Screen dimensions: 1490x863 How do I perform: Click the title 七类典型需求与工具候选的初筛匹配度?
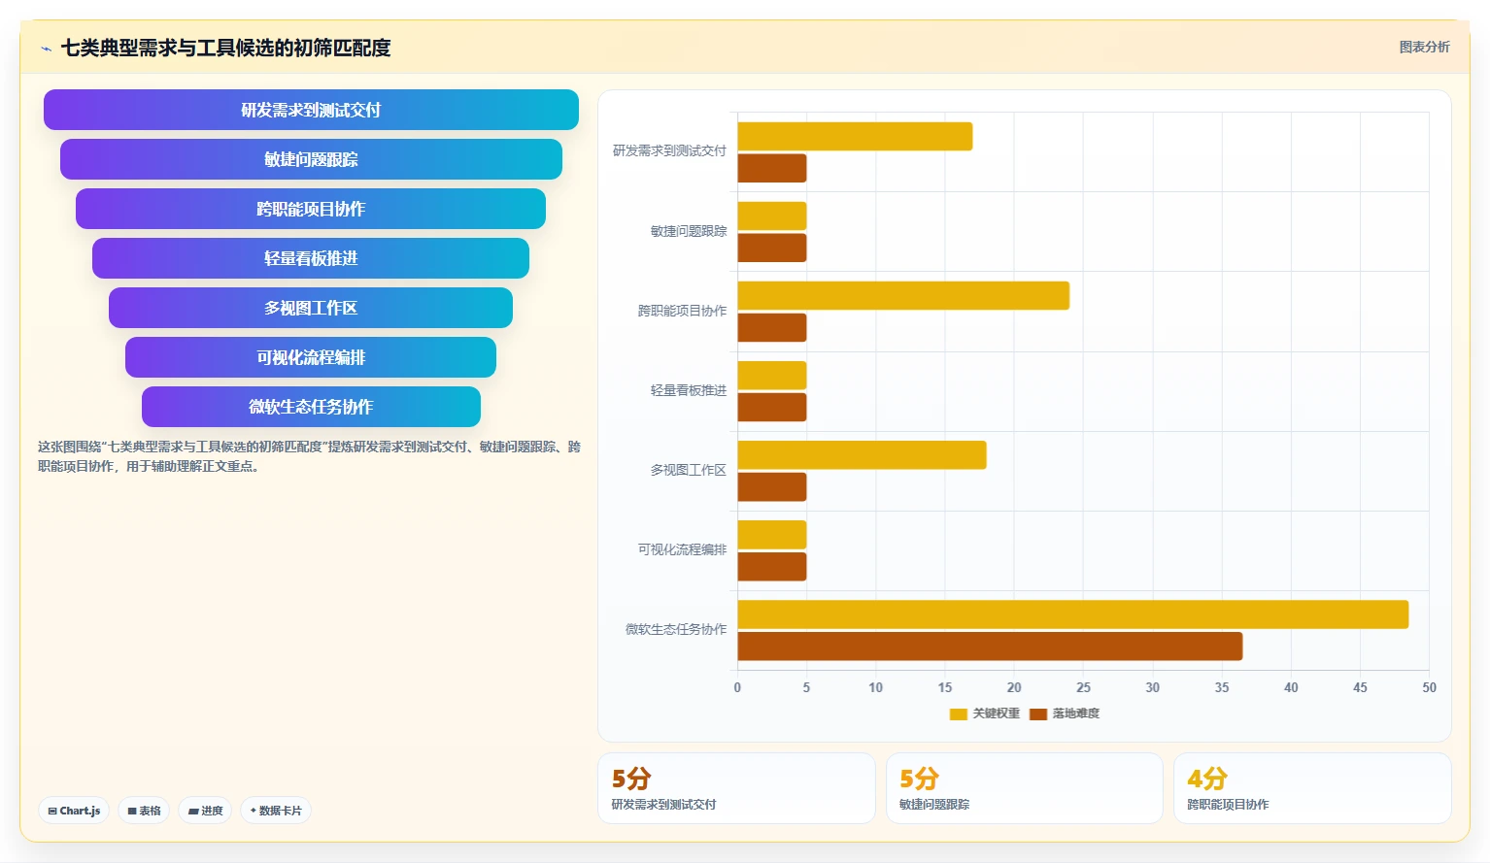[225, 48]
